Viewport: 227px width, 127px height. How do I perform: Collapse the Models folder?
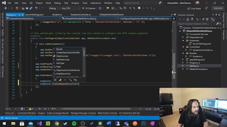(x=183, y=53)
